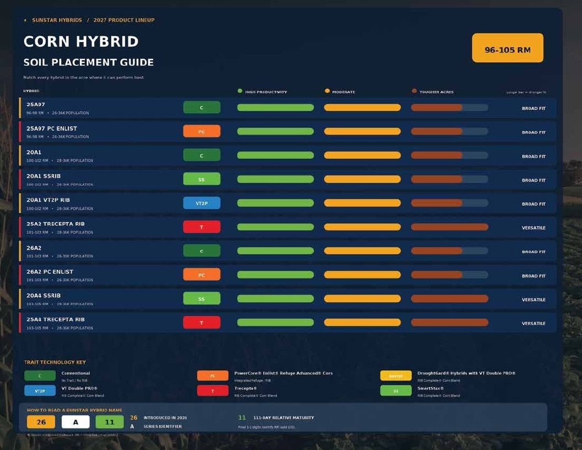Image resolution: width=582 pixels, height=450 pixels.
Task: Click the Trecepta red T key swatch
Action: tap(213, 391)
